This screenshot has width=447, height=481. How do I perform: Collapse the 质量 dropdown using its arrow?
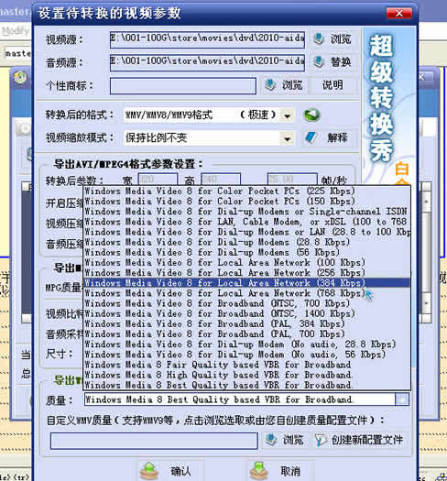tap(402, 399)
